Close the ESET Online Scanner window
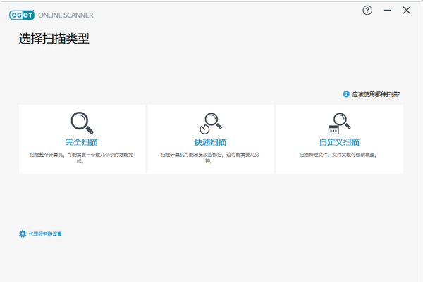 (407, 11)
